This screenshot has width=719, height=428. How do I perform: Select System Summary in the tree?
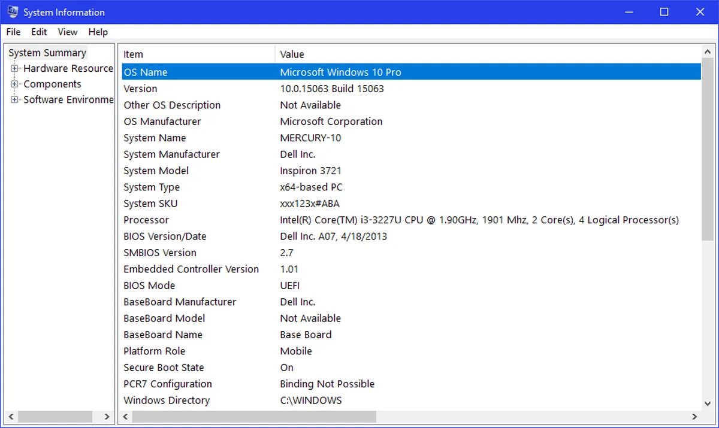pos(47,53)
